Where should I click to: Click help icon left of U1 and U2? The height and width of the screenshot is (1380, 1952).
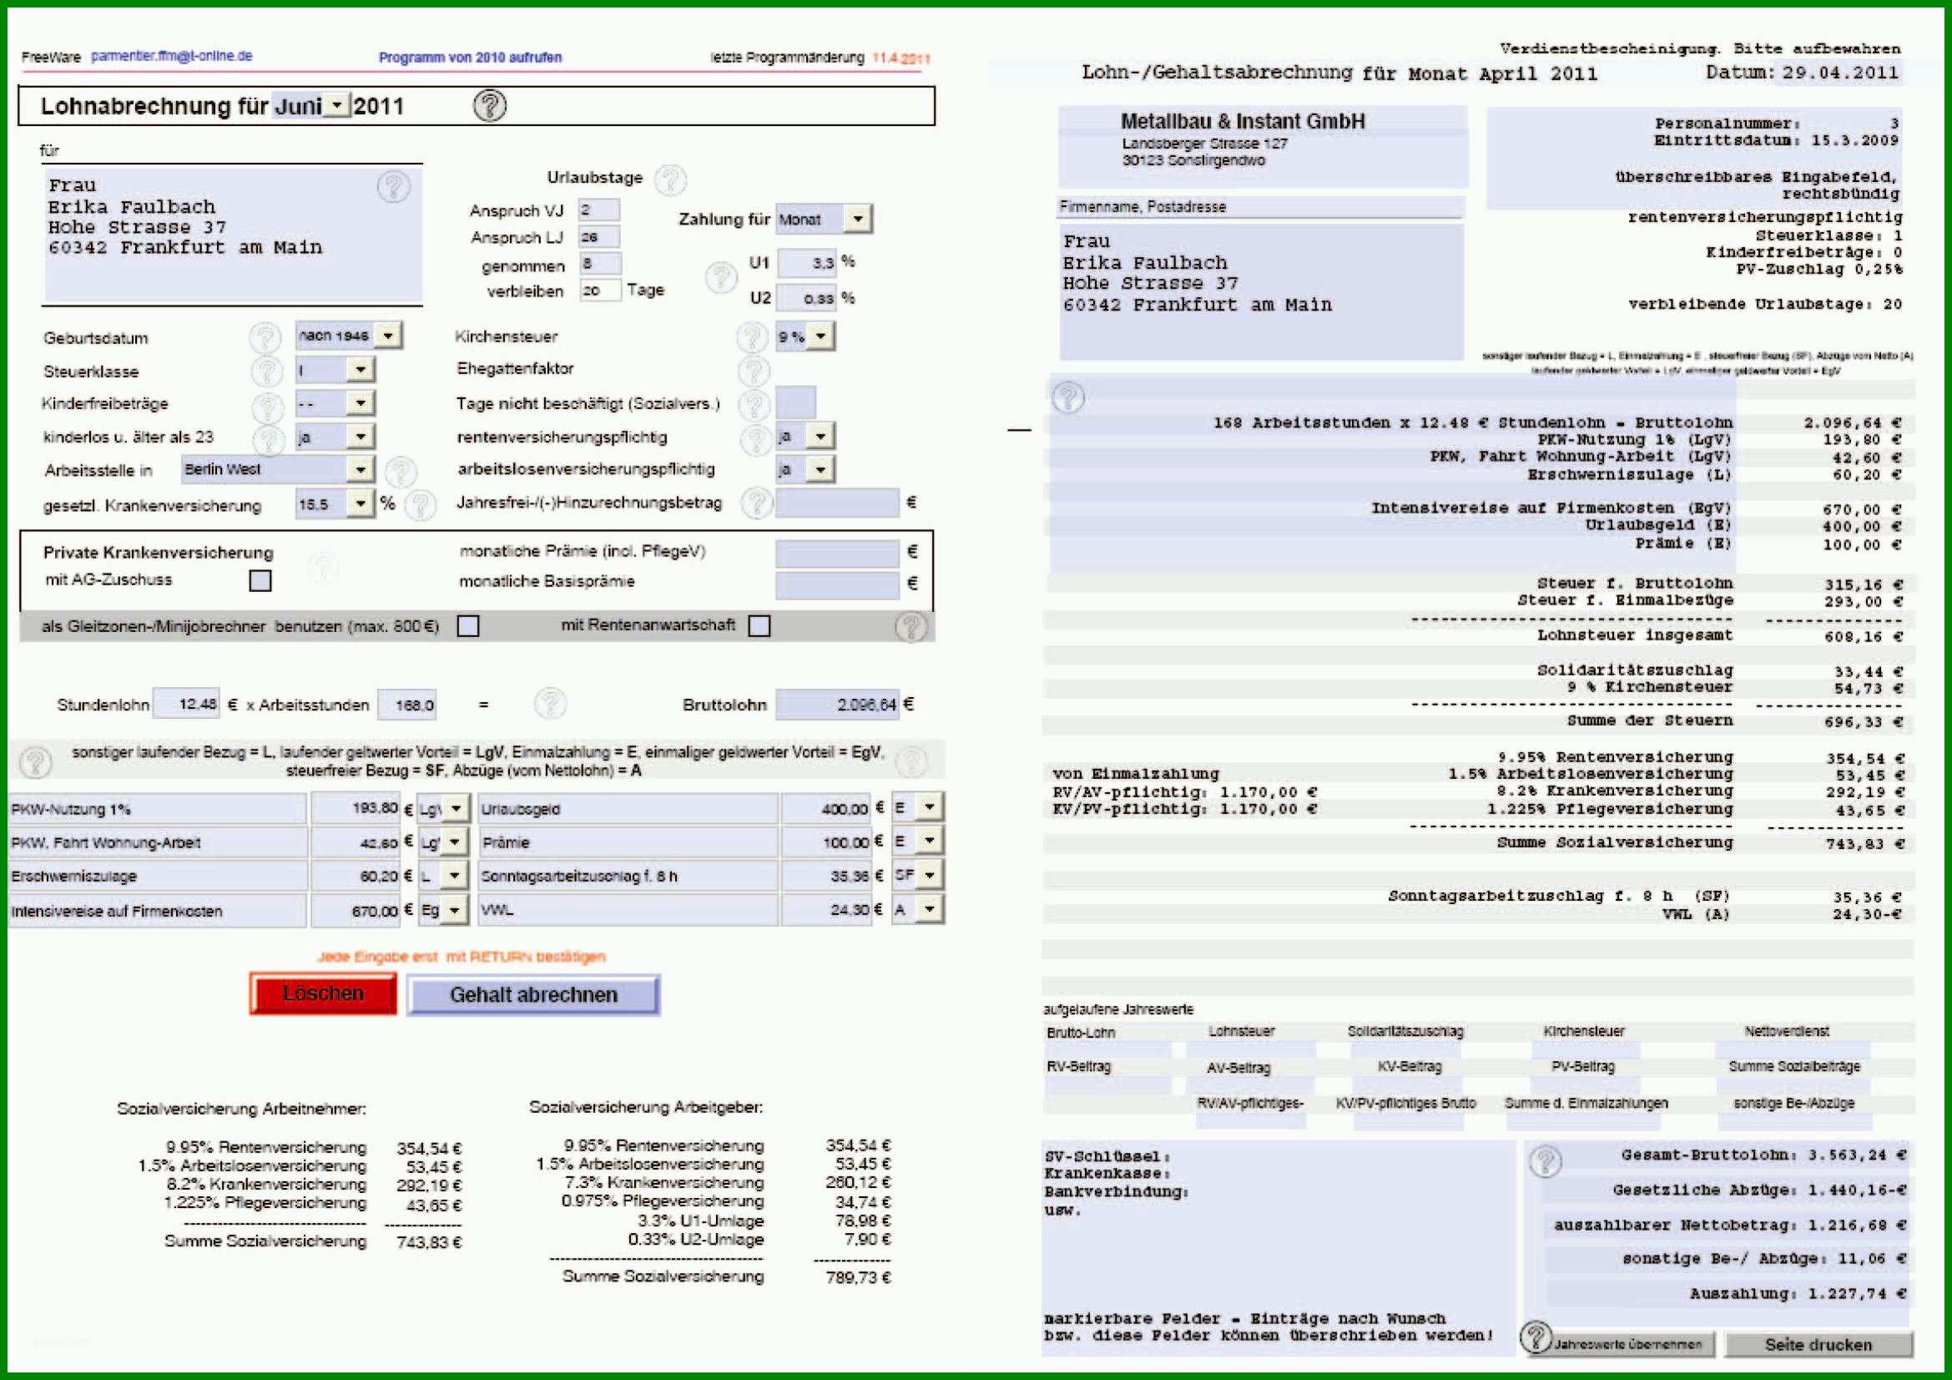coord(721,277)
